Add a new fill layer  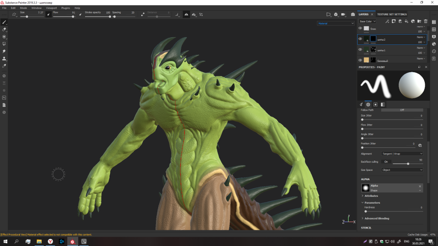pyautogui.click(x=406, y=21)
